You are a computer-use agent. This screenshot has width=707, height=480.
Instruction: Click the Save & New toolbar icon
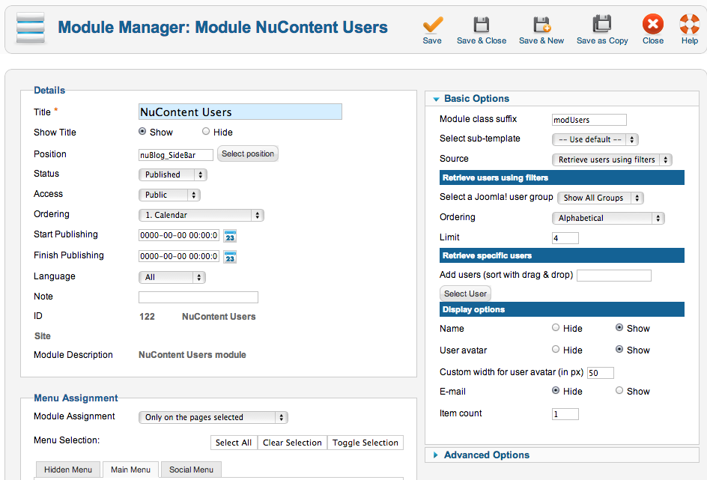coord(541,28)
